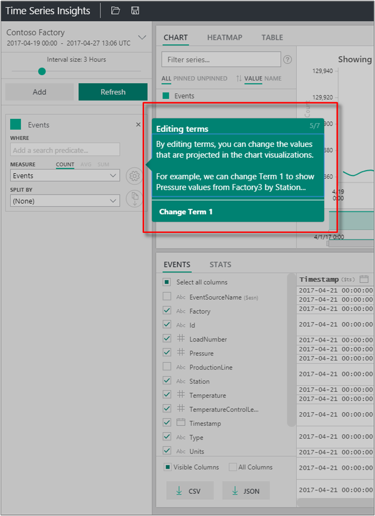Uncheck the Units column checkbox
The image size is (375, 516).
(167, 451)
